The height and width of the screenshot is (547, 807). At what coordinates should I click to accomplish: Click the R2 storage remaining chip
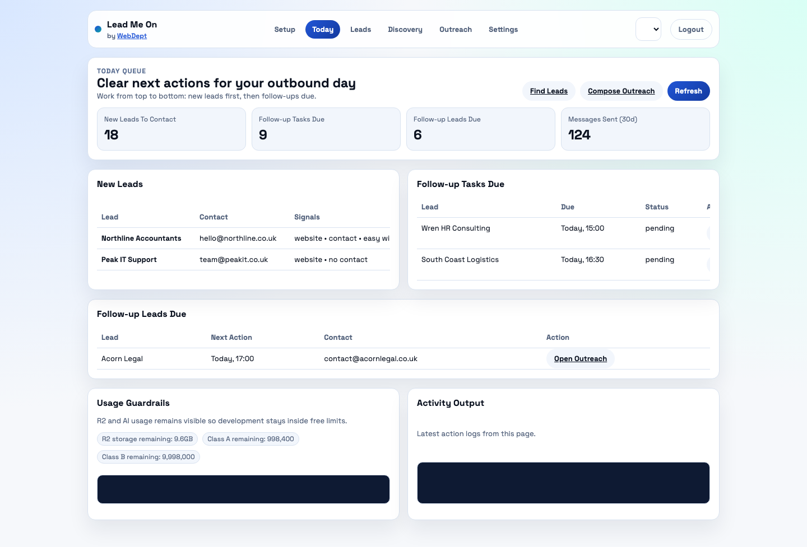click(147, 439)
